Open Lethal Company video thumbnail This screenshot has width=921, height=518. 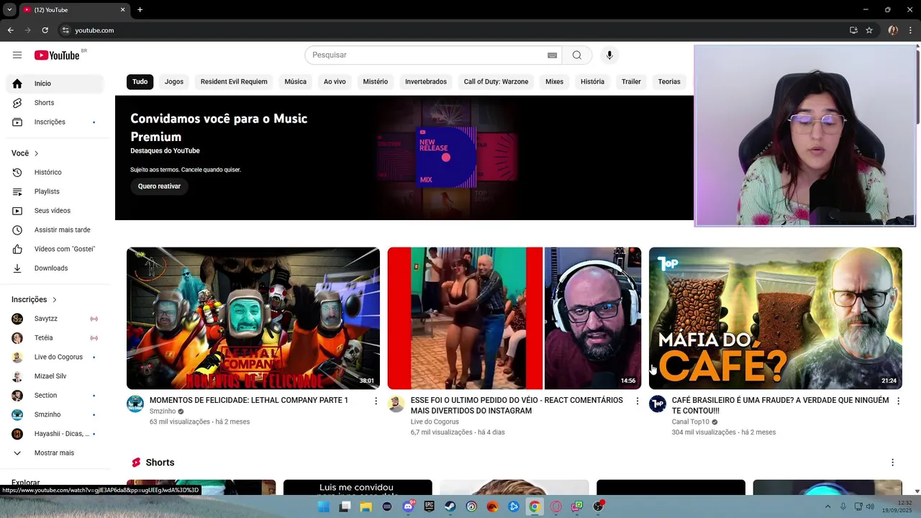click(x=253, y=318)
